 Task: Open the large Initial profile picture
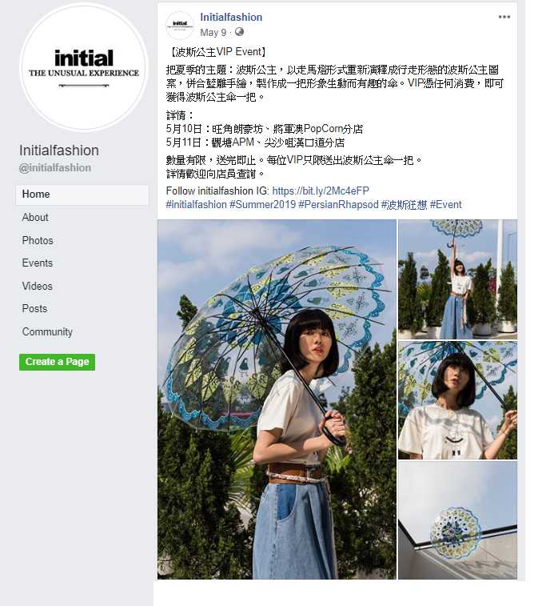pyautogui.click(x=84, y=66)
